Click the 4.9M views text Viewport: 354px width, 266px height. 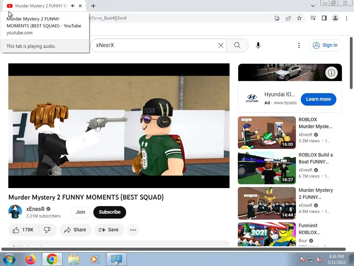309,211
